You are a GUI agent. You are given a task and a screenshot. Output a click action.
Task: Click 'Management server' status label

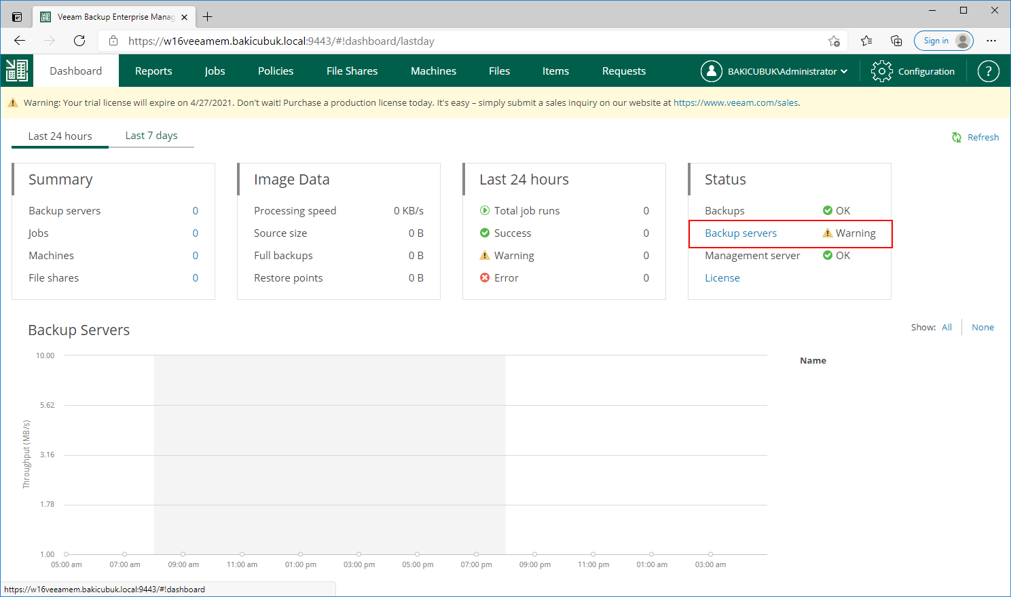click(x=752, y=255)
